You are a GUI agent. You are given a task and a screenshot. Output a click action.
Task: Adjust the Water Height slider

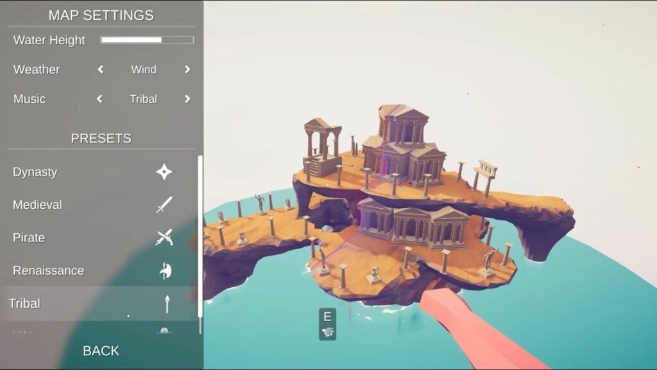point(147,40)
